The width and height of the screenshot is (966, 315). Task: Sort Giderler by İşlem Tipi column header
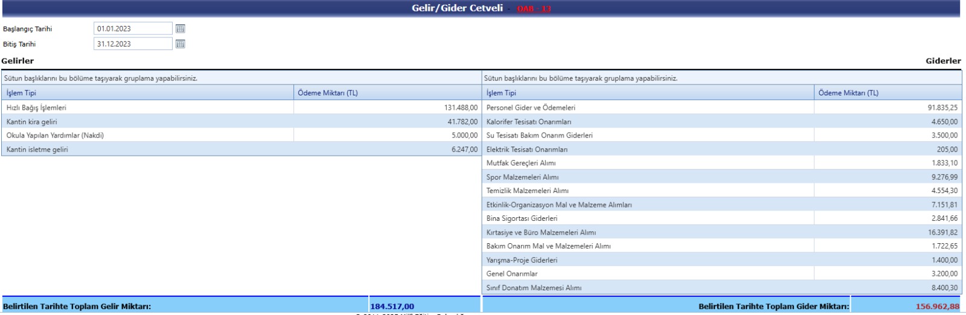coord(501,93)
